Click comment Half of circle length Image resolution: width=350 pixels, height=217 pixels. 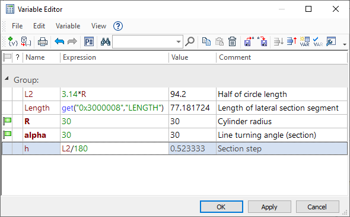point(252,95)
